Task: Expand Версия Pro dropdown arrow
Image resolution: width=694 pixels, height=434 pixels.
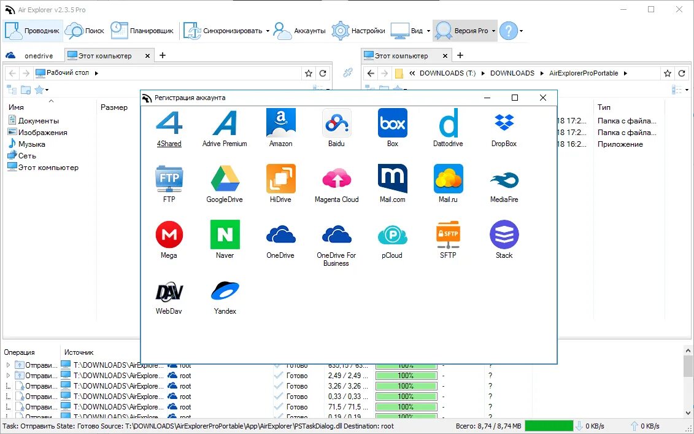Action: tap(493, 31)
